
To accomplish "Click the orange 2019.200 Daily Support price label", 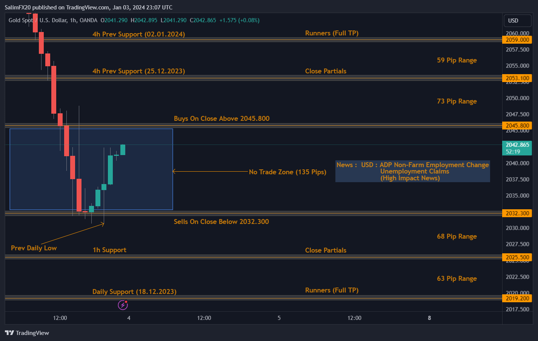I will coord(517,298).
